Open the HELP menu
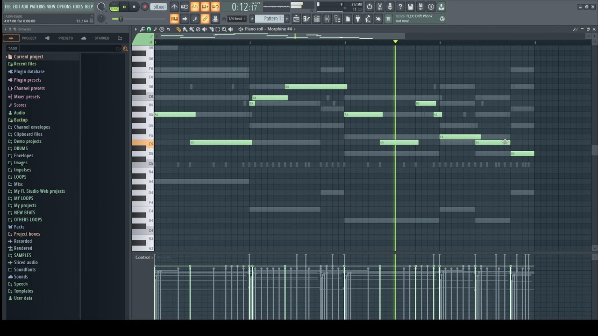 pyautogui.click(x=89, y=7)
